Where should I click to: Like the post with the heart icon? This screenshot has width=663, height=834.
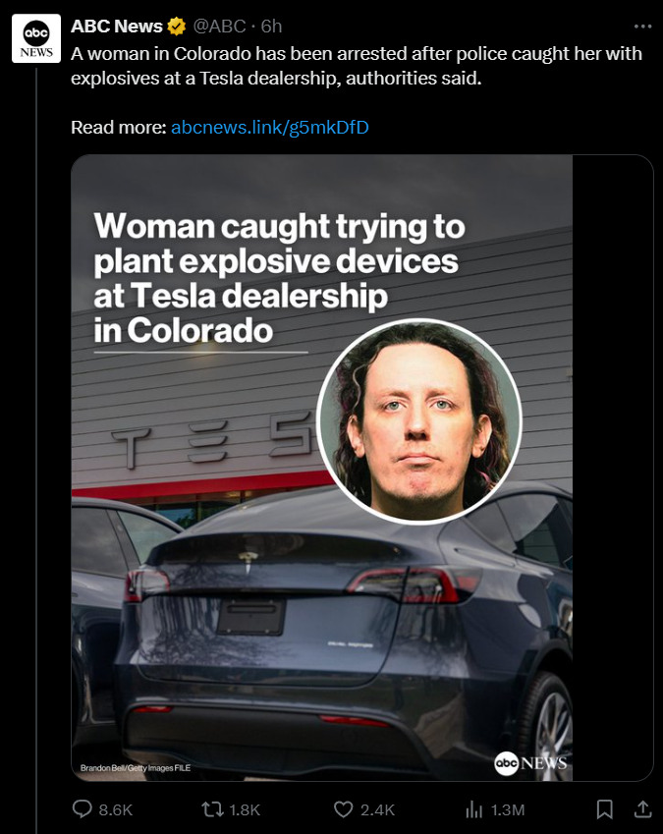pos(343,809)
